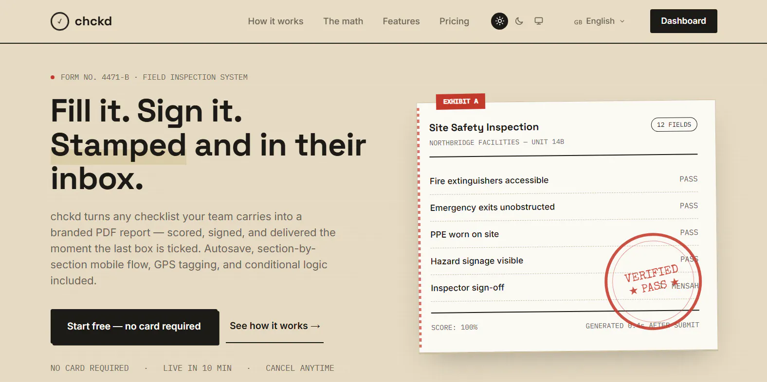Click the chckd checkmark logo icon
This screenshot has height=382, width=767.
point(60,21)
